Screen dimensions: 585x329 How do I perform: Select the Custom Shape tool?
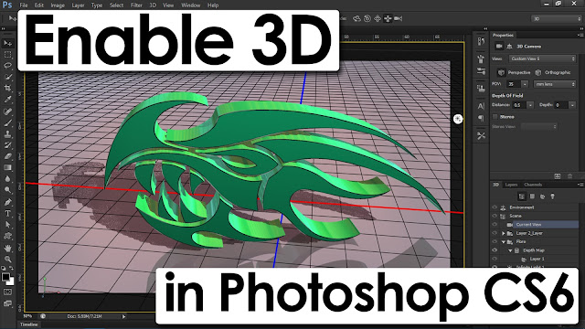[7, 236]
